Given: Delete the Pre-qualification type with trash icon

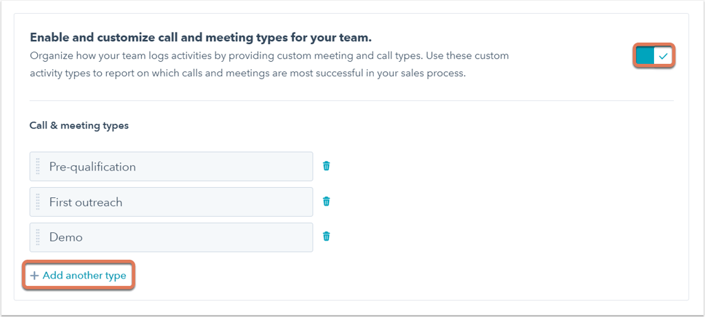Looking at the screenshot, I should pos(326,166).
